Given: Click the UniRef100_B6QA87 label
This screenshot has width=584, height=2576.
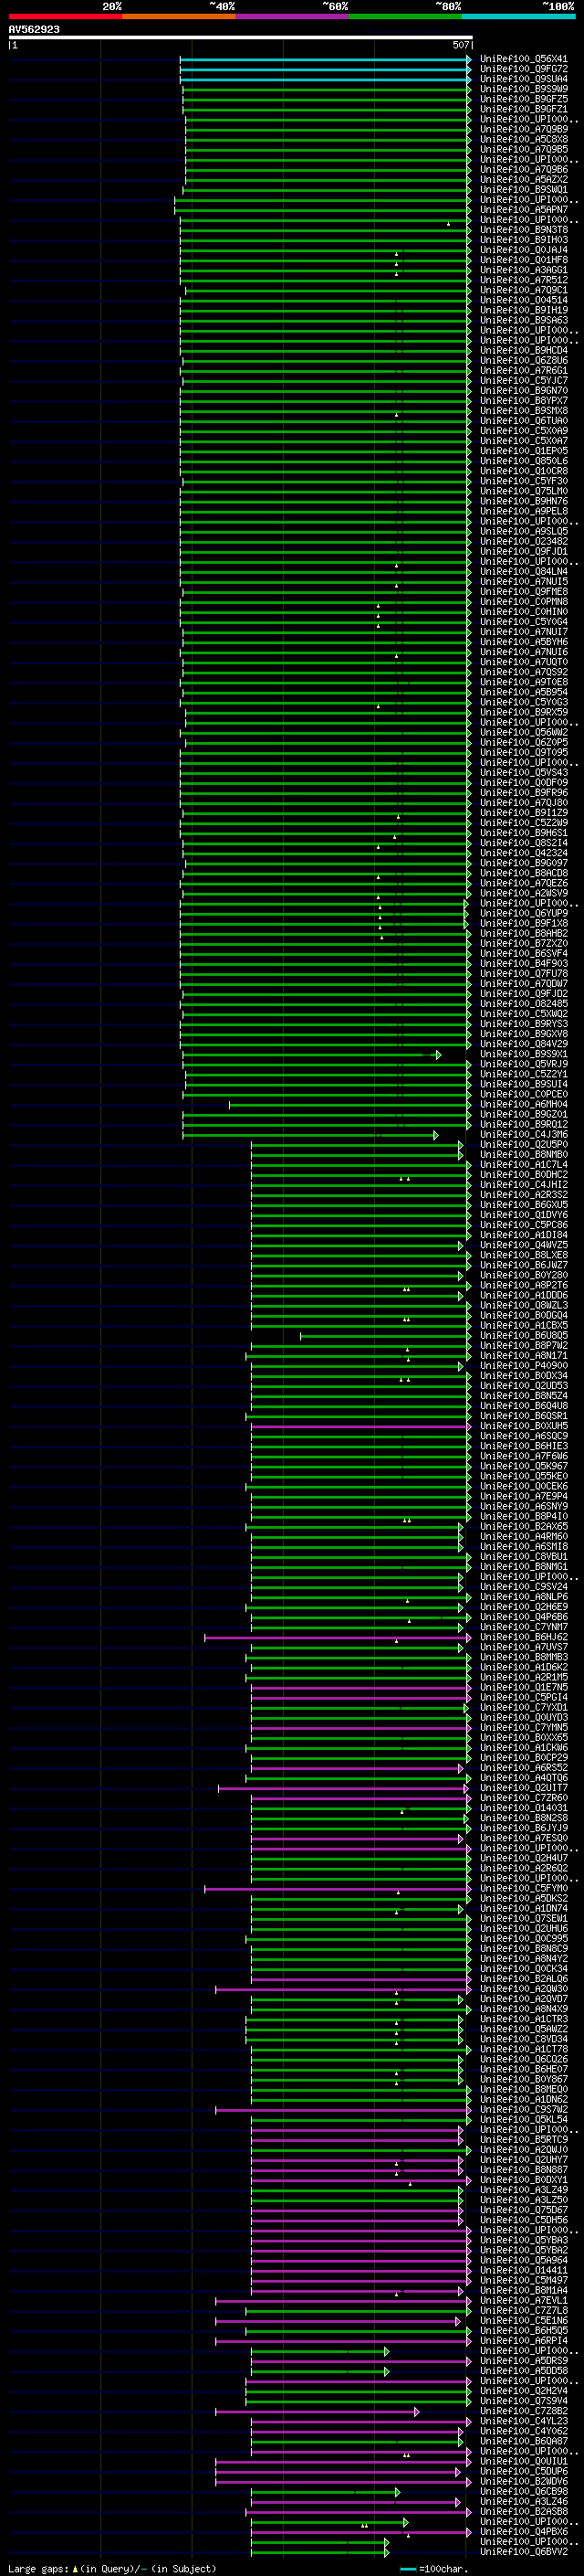Looking at the screenshot, I should coord(524,2441).
